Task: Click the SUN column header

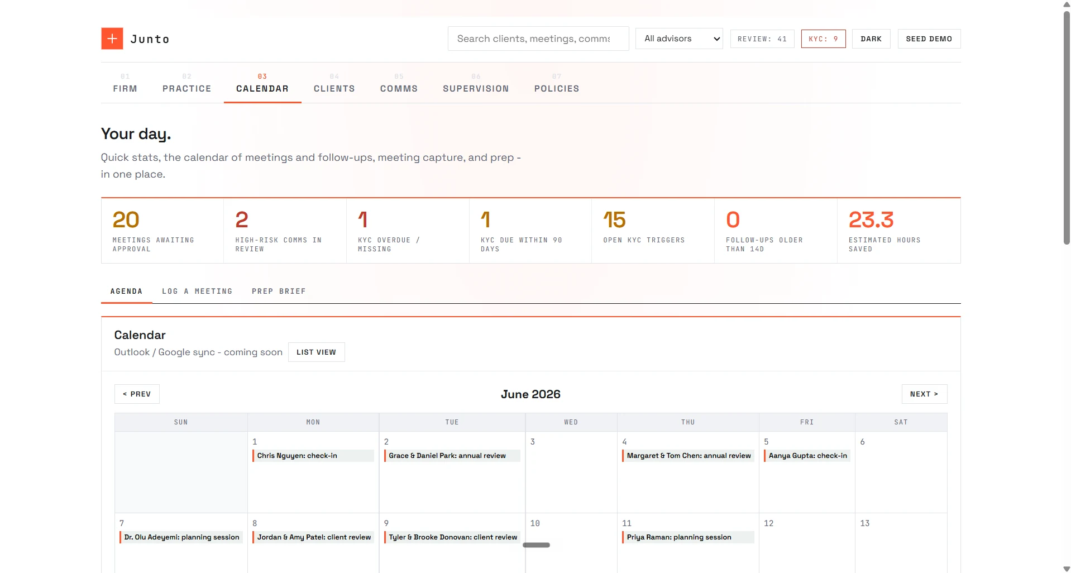Action: [x=181, y=422]
